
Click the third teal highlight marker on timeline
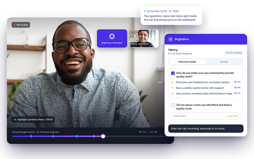click(x=77, y=136)
